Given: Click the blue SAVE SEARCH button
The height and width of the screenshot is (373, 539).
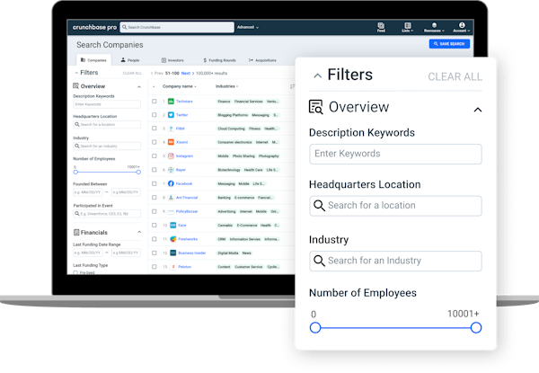Looking at the screenshot, I should click(449, 44).
